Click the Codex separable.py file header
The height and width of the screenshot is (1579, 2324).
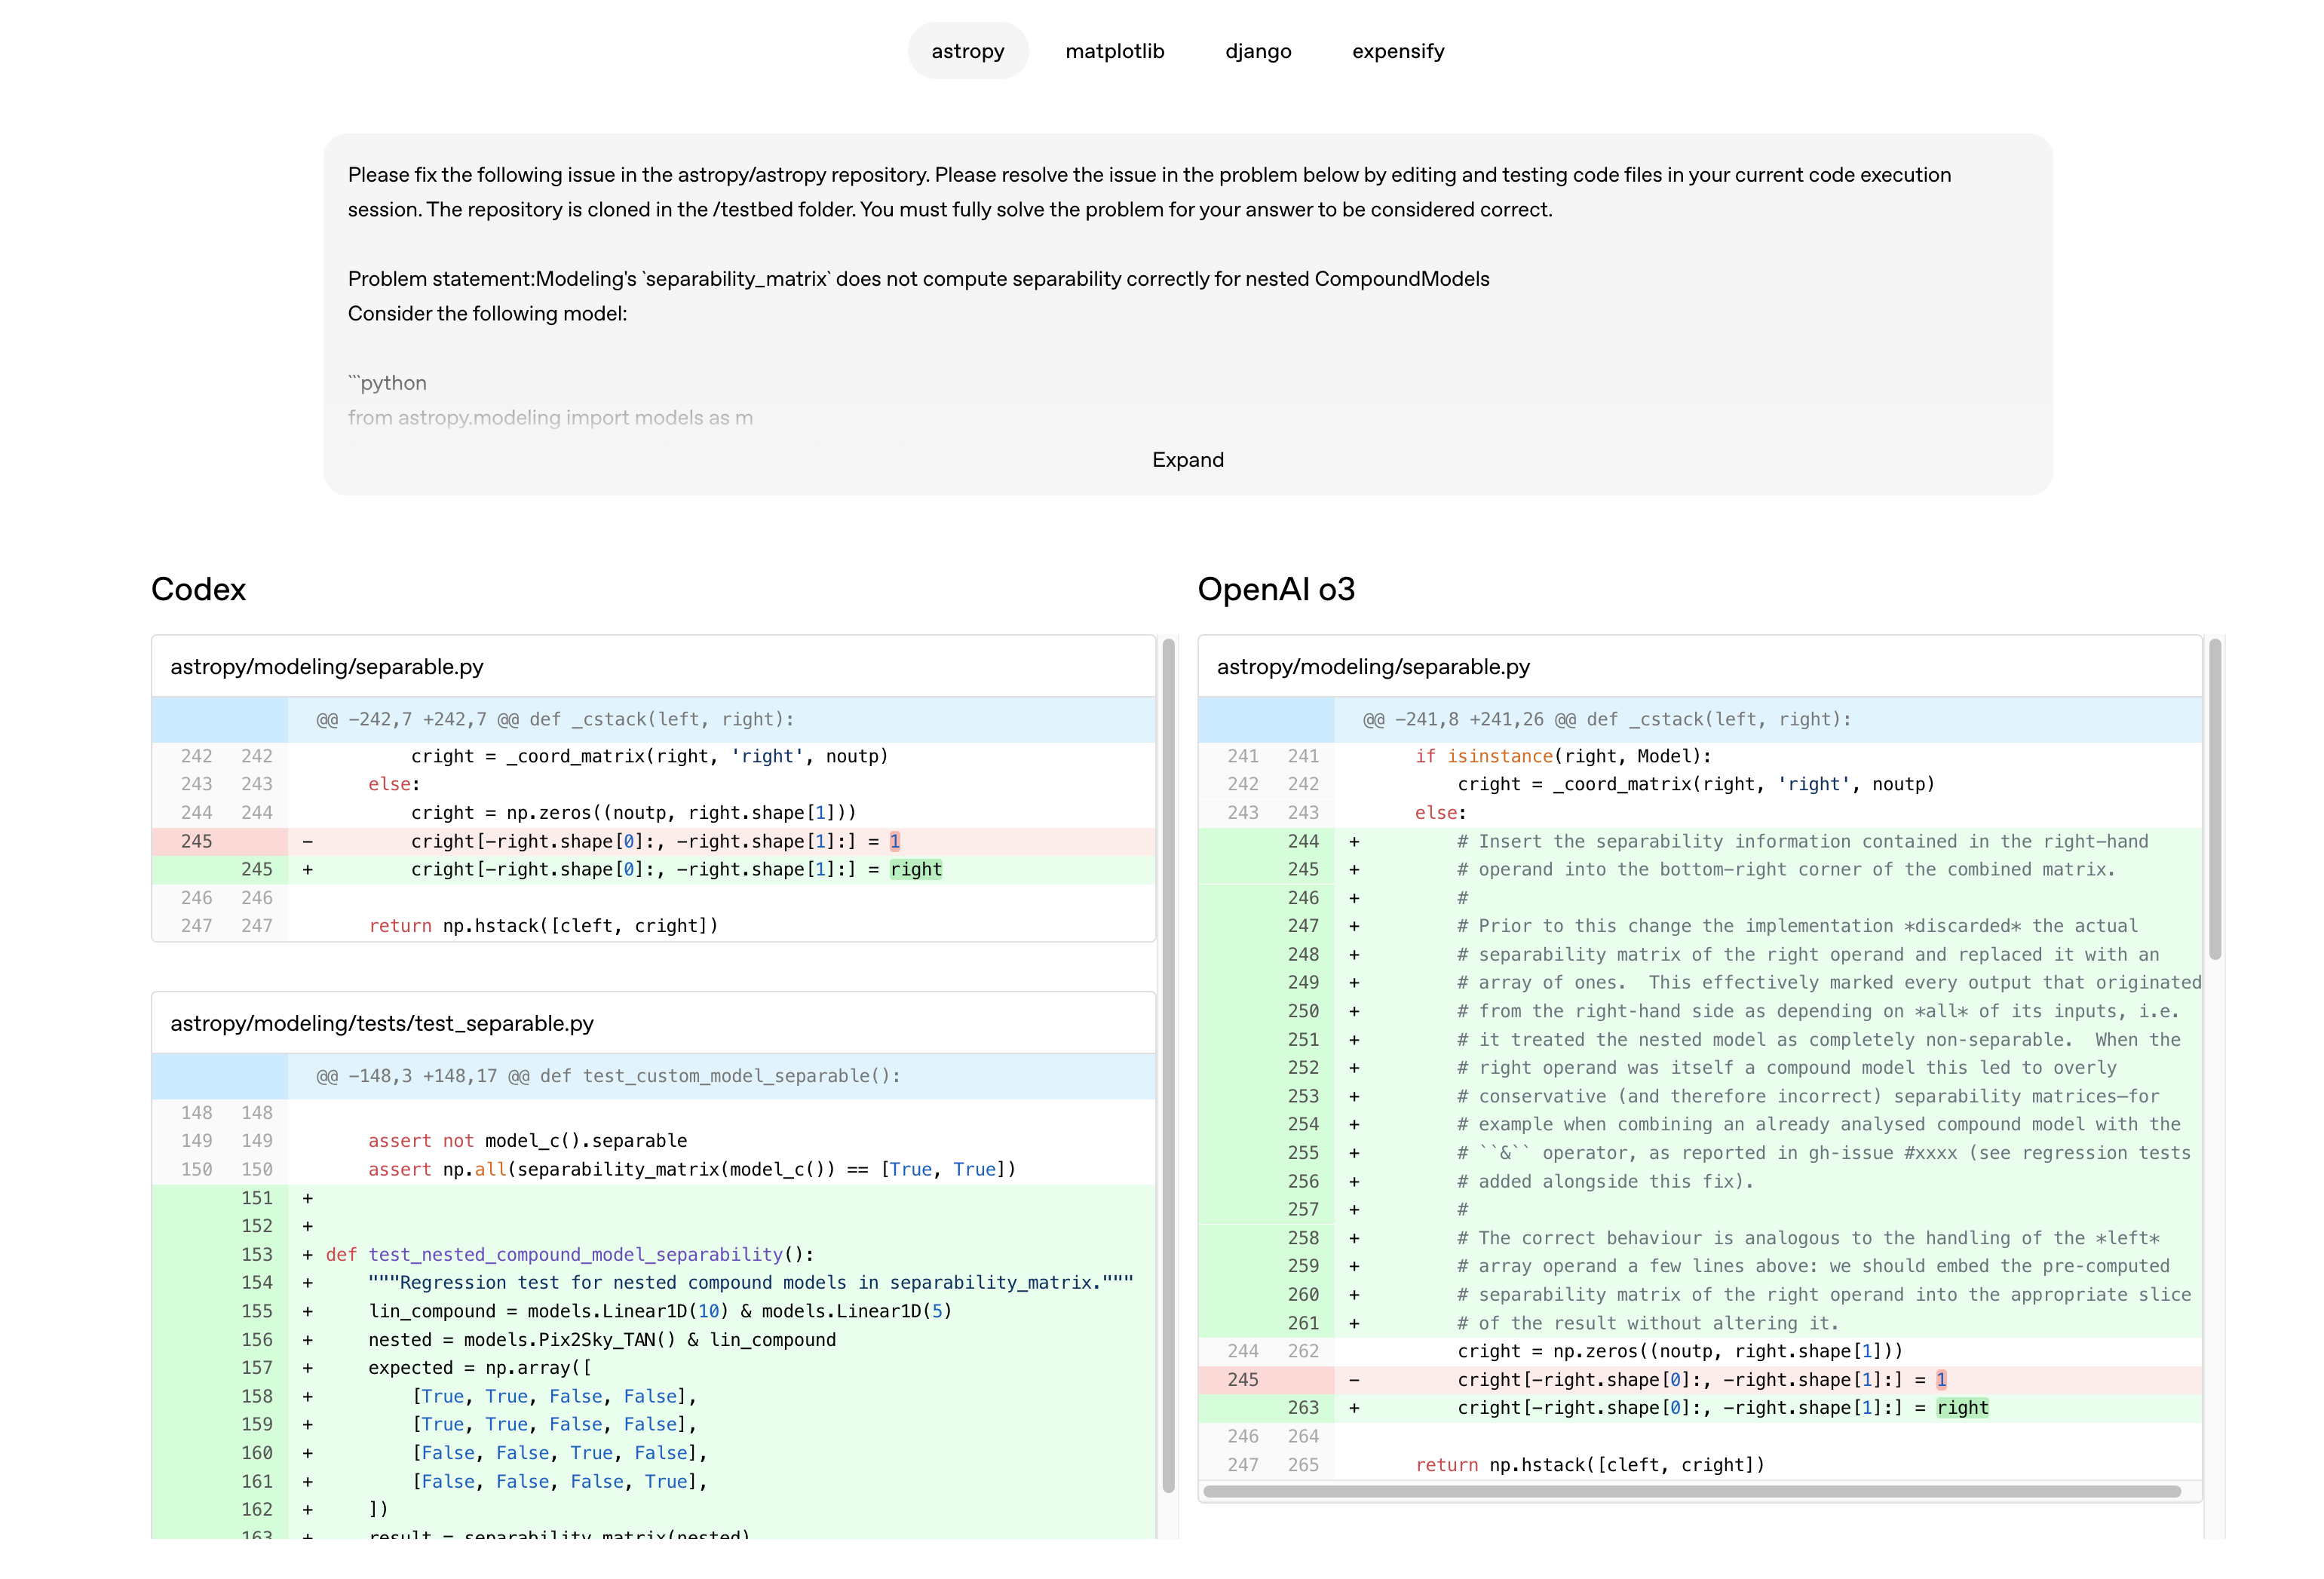tap(653, 667)
